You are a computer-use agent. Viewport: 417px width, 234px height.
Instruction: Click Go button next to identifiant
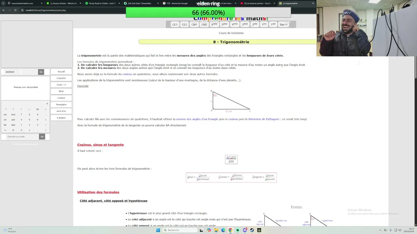(41, 72)
